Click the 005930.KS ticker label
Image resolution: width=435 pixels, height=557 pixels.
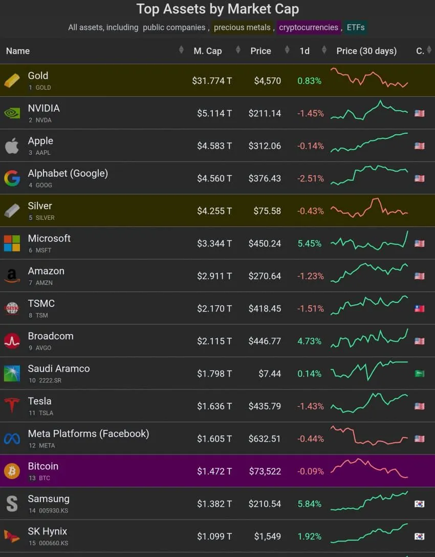point(53,511)
